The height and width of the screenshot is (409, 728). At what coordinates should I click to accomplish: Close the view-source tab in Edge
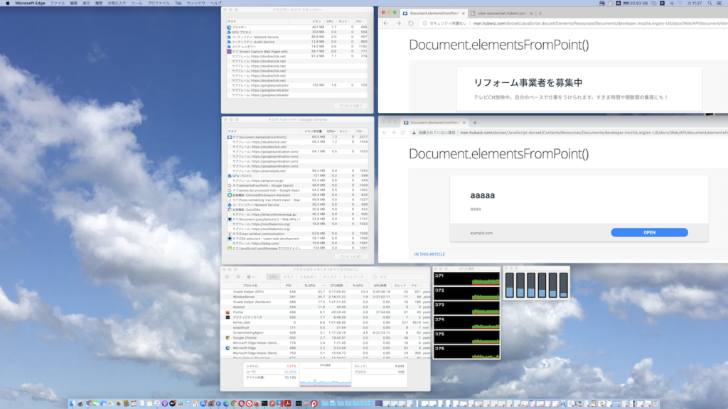pos(532,13)
